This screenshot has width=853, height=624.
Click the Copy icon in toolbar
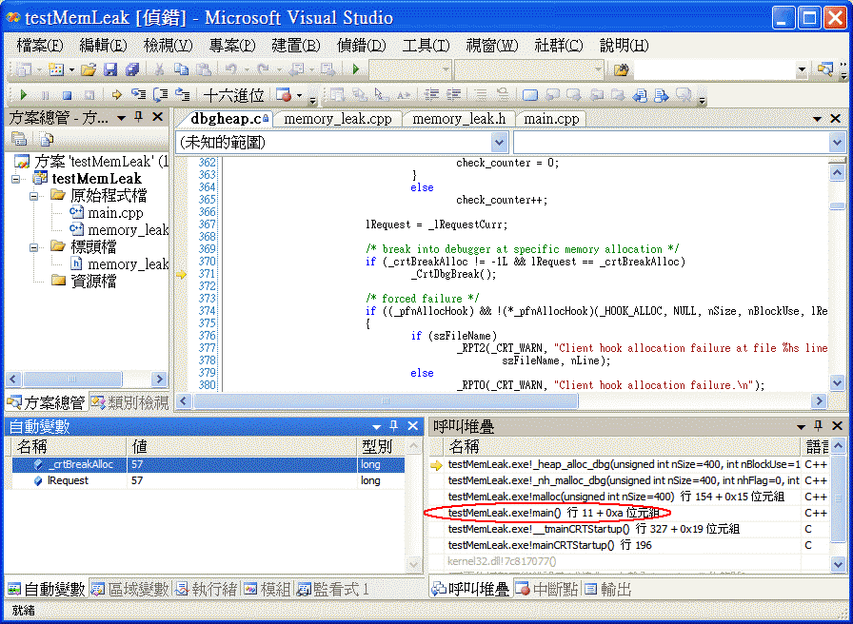pos(181,69)
